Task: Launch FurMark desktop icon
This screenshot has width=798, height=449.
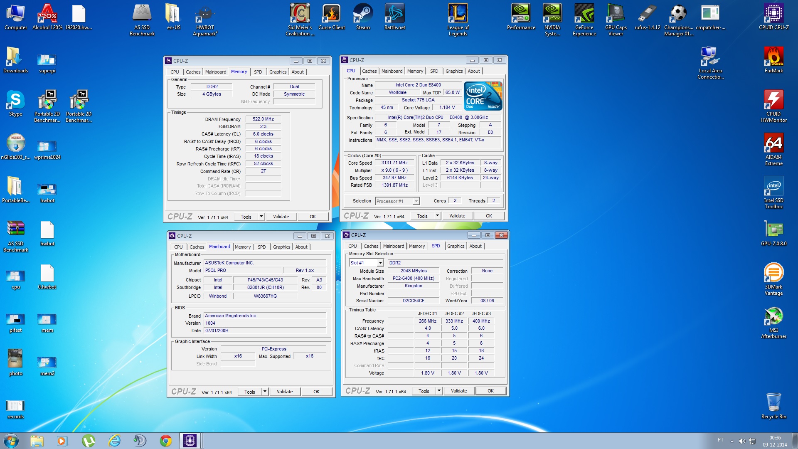Action: coord(773,60)
